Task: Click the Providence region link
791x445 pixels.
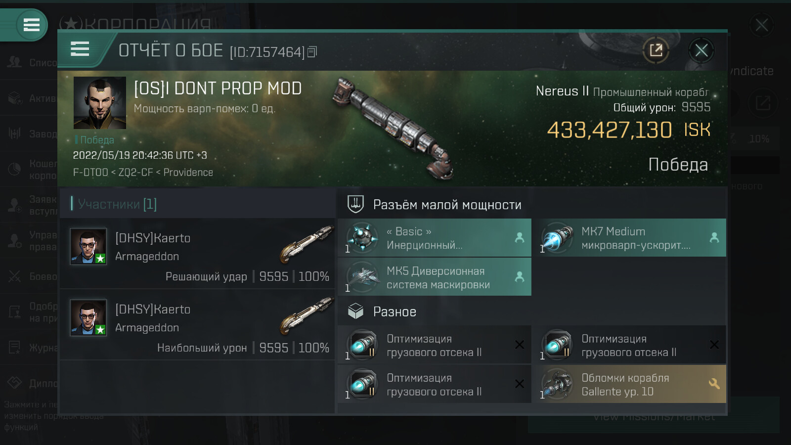Action: (x=188, y=173)
